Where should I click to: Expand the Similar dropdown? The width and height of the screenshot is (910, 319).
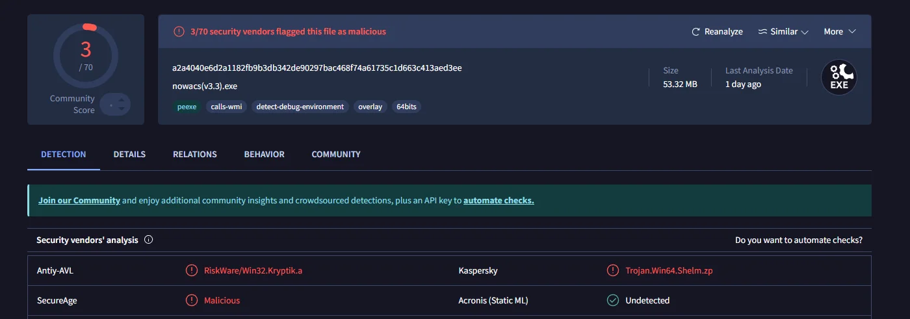783,32
